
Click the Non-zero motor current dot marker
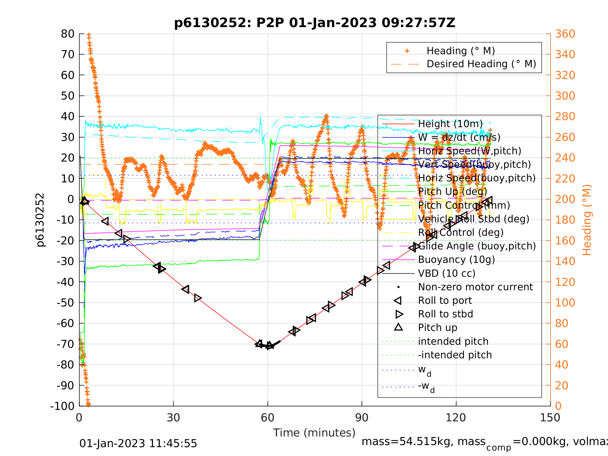pyautogui.click(x=398, y=287)
